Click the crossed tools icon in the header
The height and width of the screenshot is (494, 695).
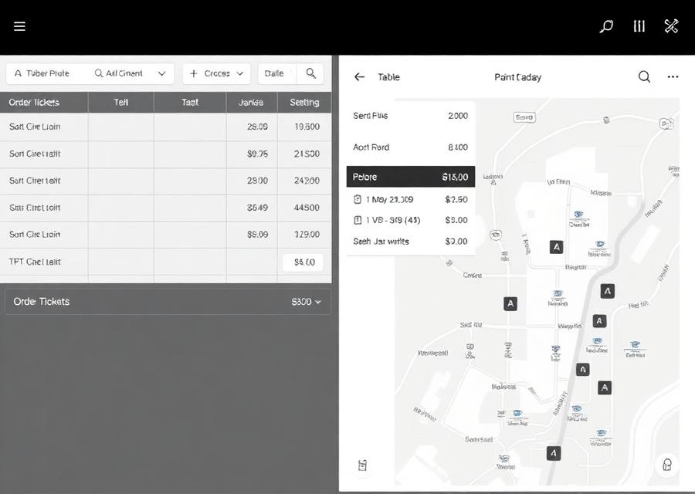(671, 26)
